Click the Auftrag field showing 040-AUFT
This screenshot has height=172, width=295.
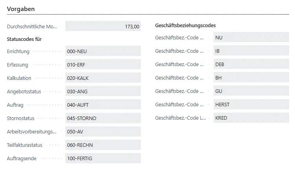(103, 105)
